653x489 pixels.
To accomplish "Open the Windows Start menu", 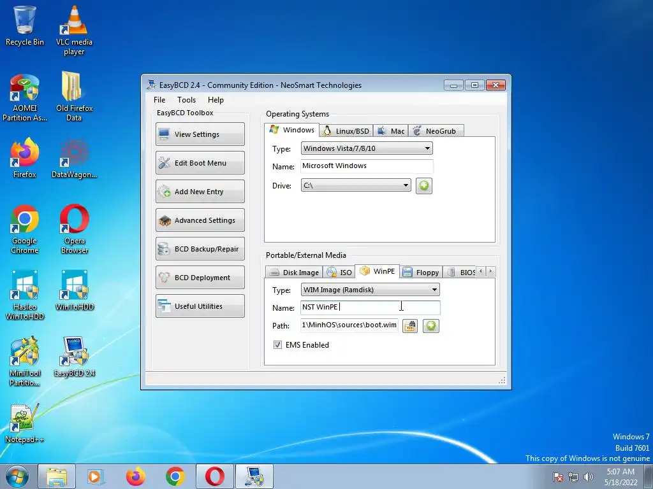I will pos(17,476).
